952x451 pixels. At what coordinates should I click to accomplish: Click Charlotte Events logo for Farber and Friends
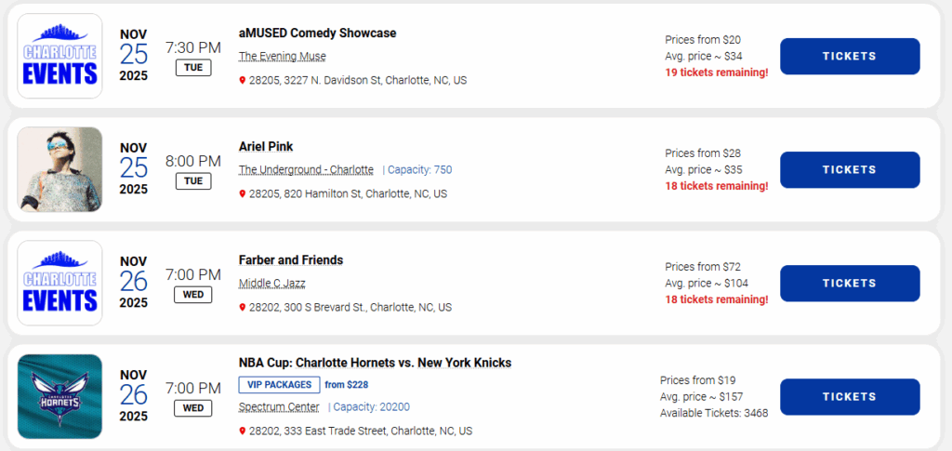(x=59, y=283)
